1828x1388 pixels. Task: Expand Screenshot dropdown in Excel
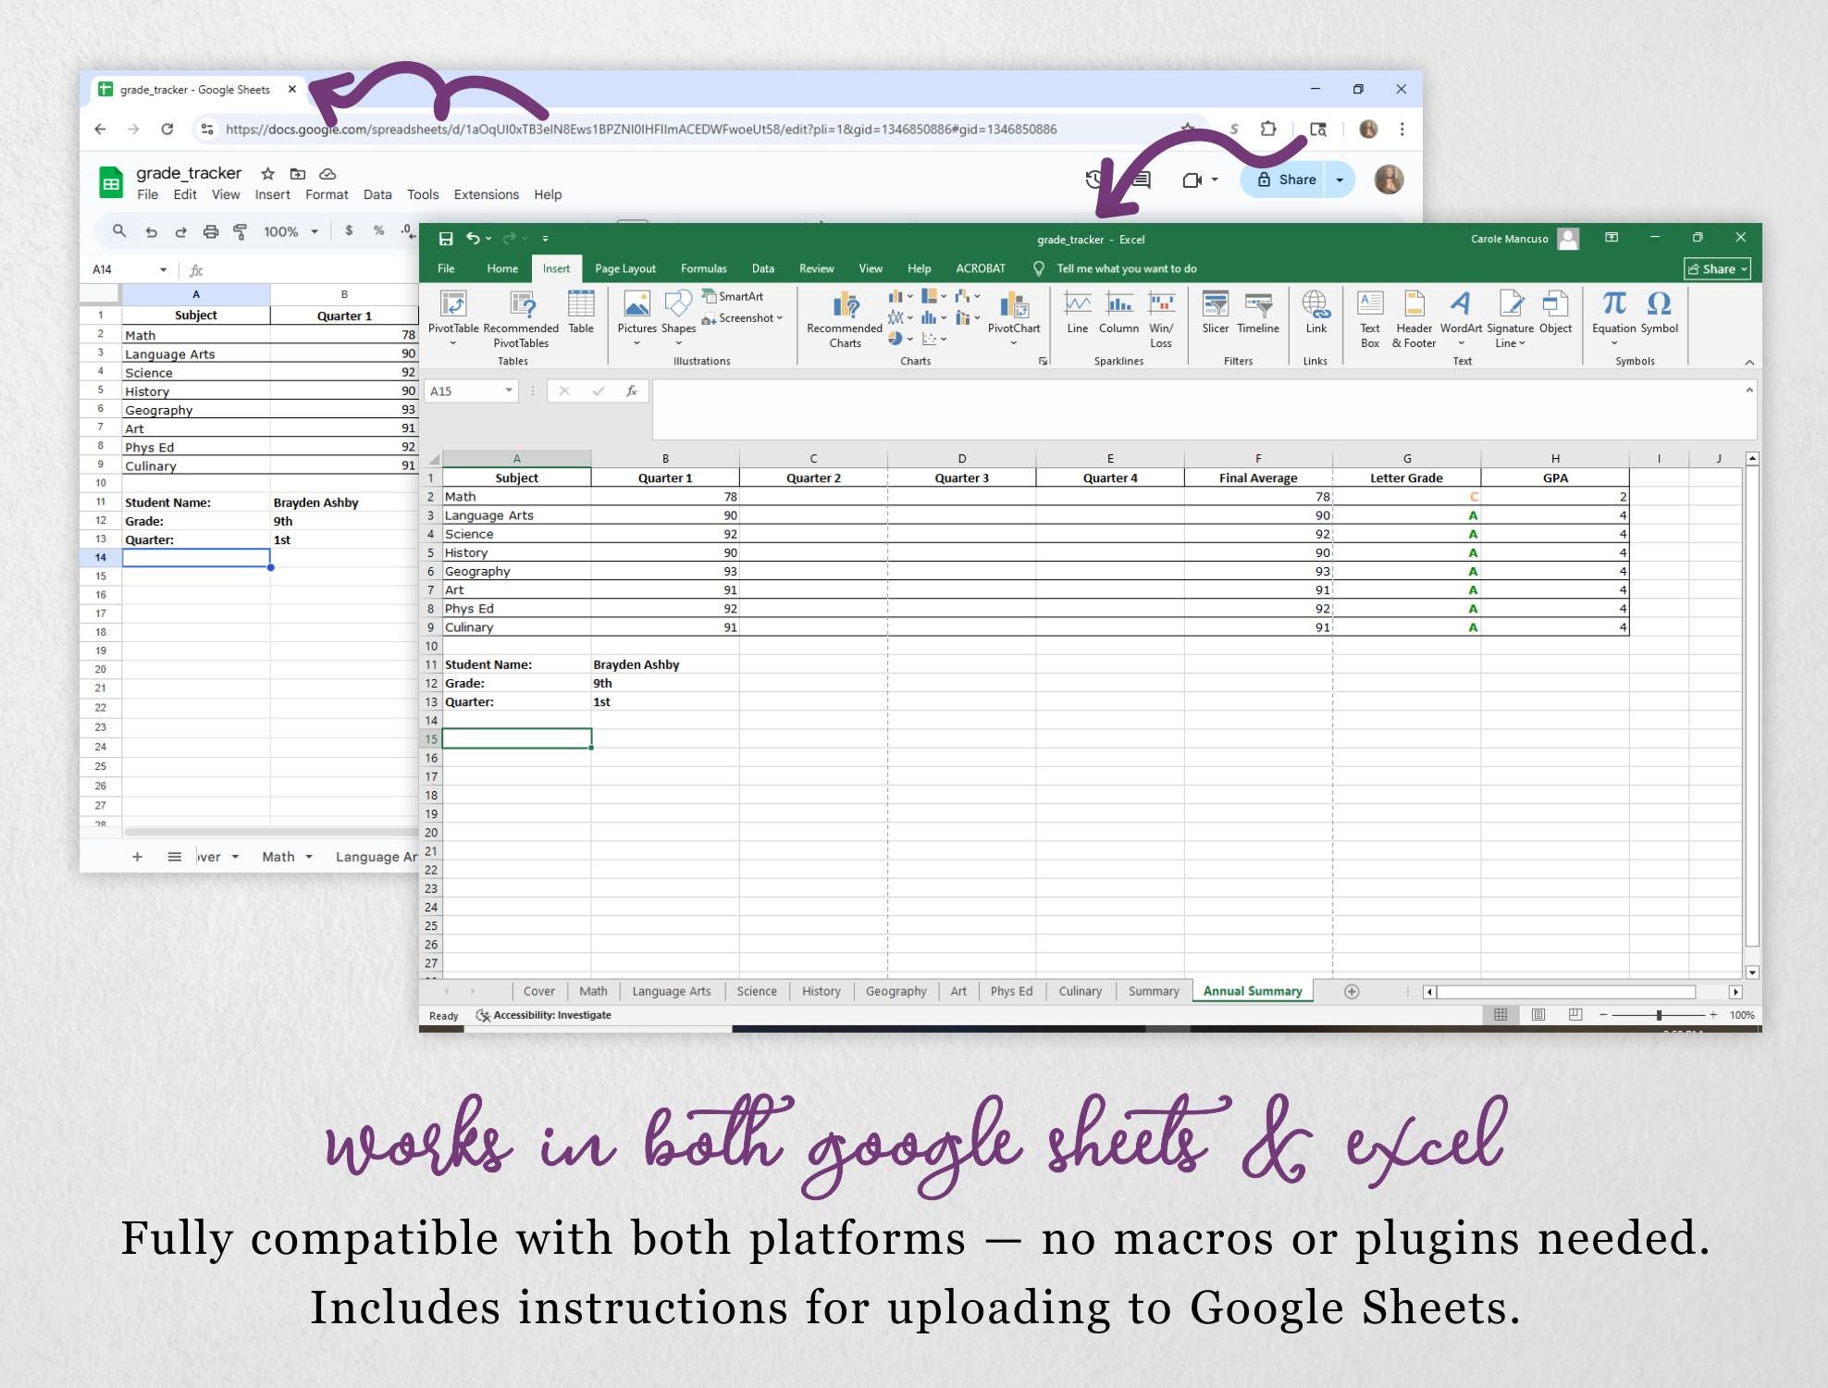click(x=780, y=318)
